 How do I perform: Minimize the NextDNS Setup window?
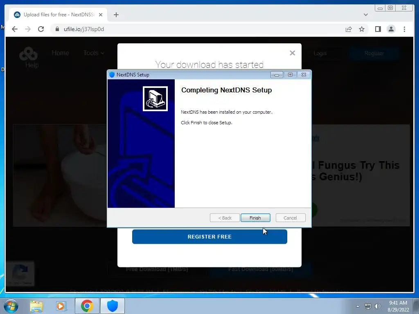277,75
